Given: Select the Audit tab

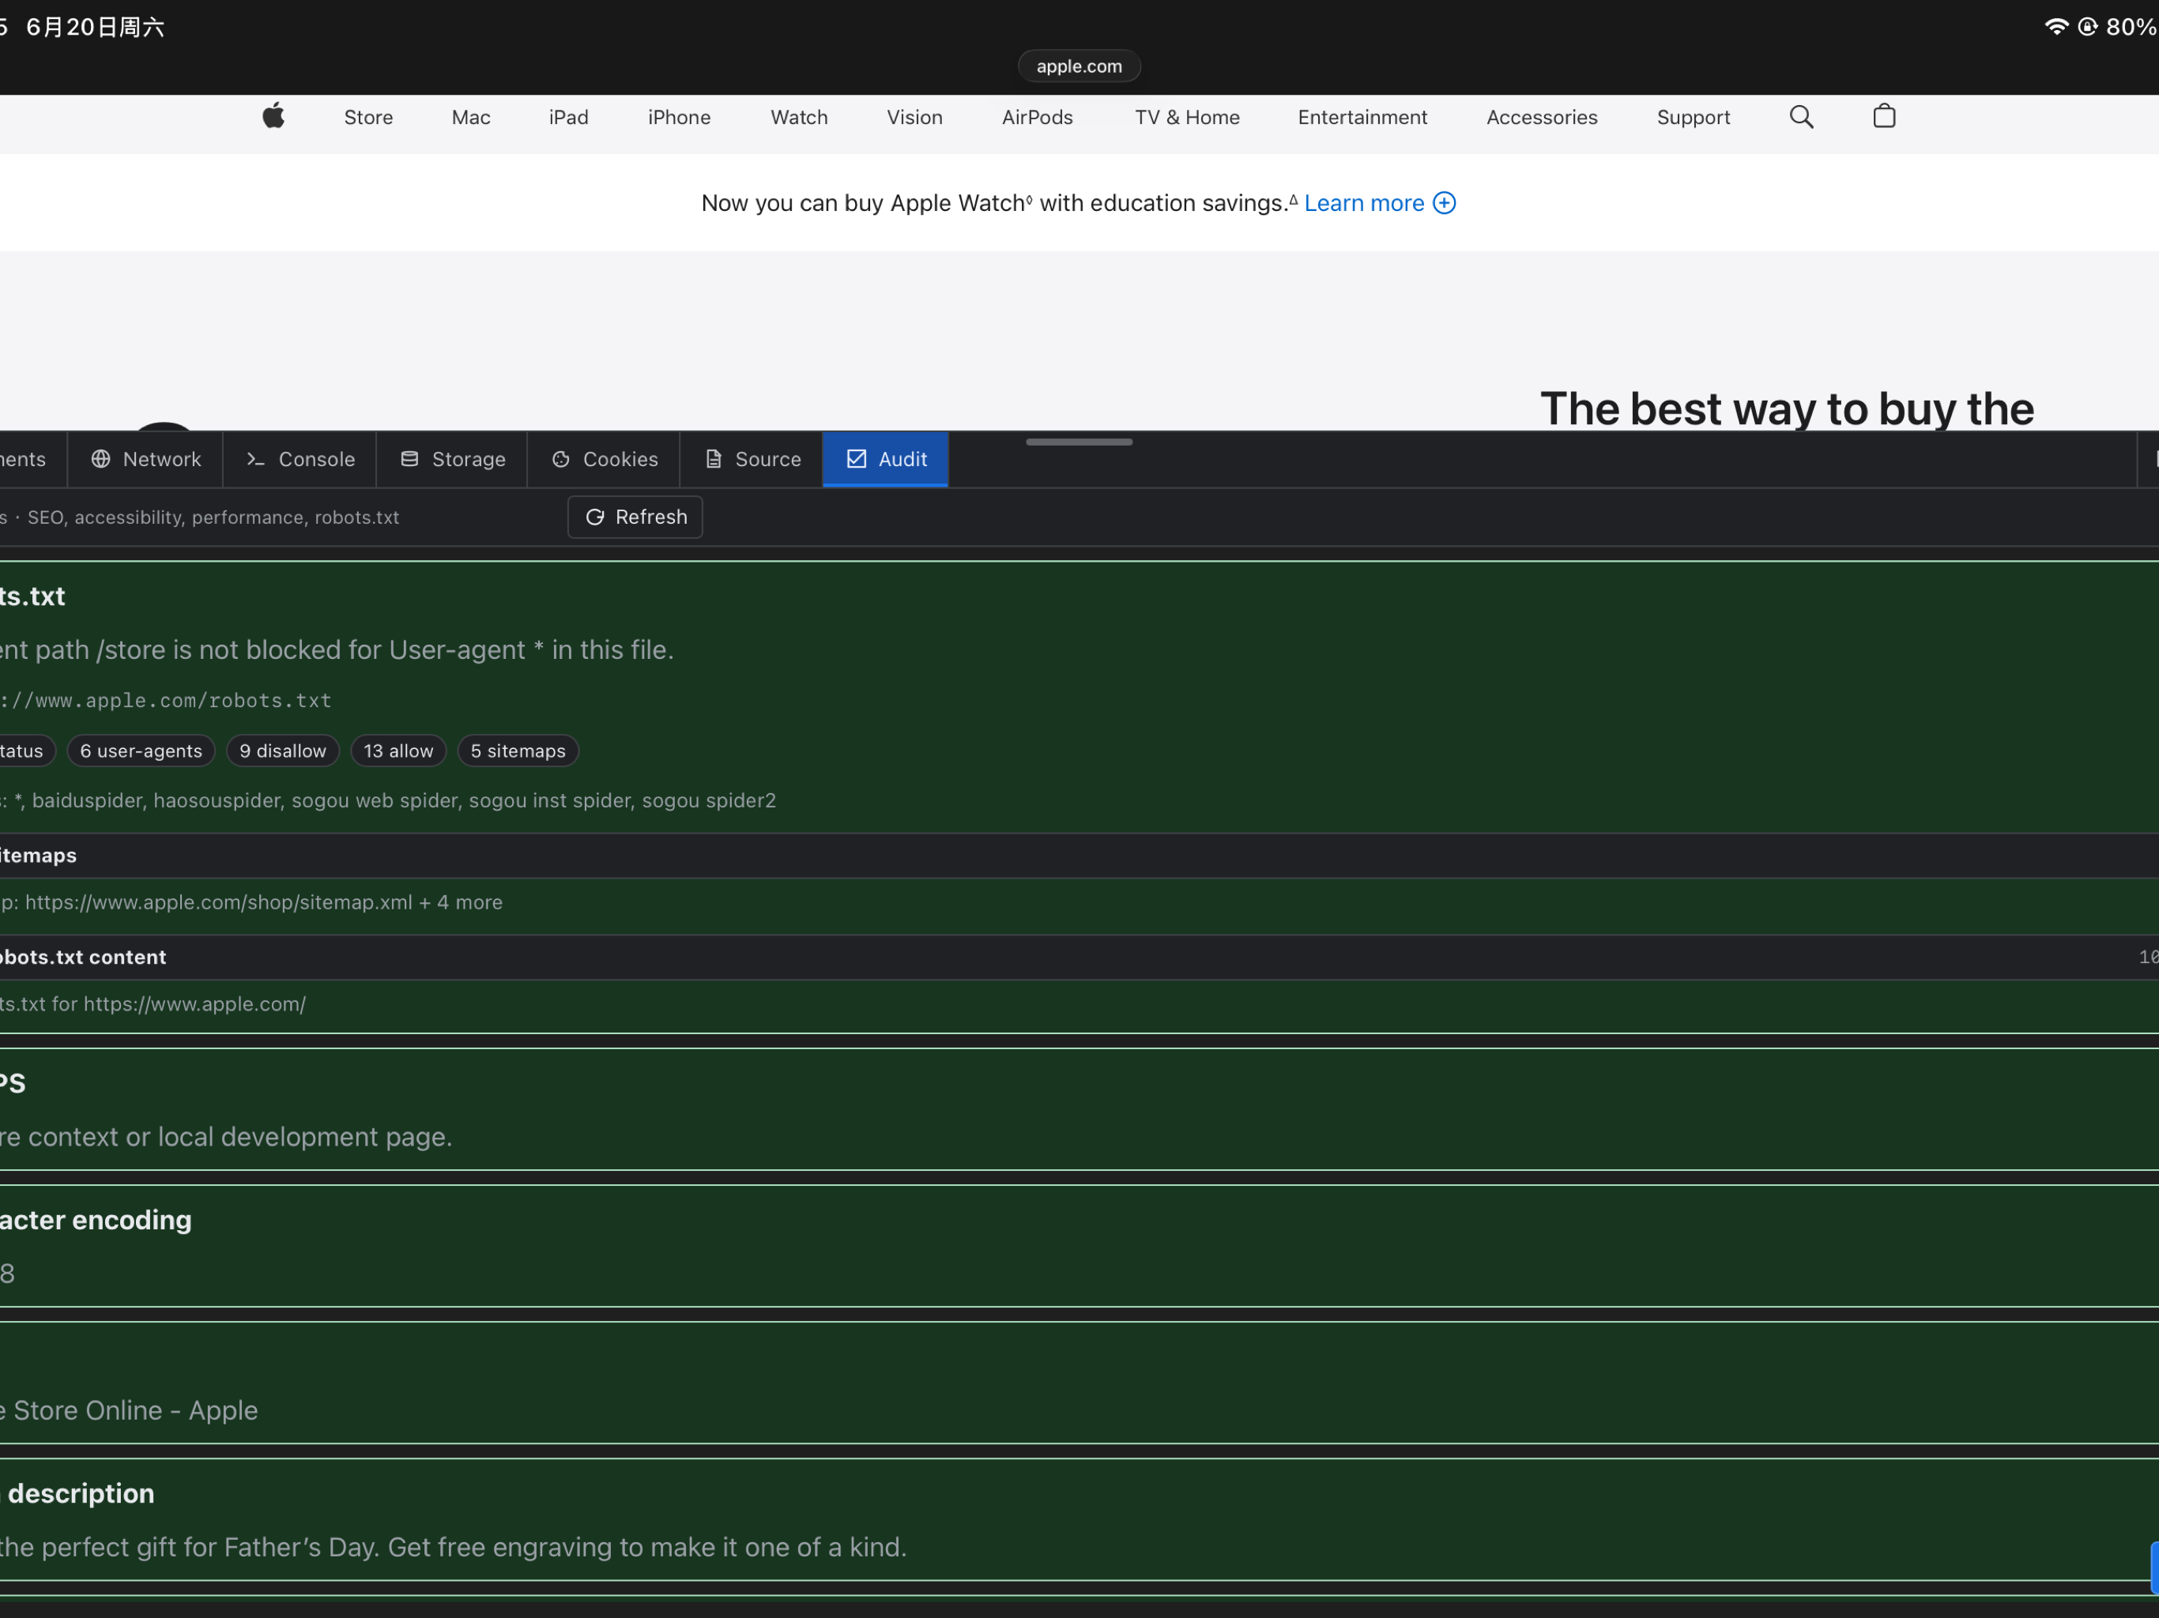Looking at the screenshot, I should (885, 459).
